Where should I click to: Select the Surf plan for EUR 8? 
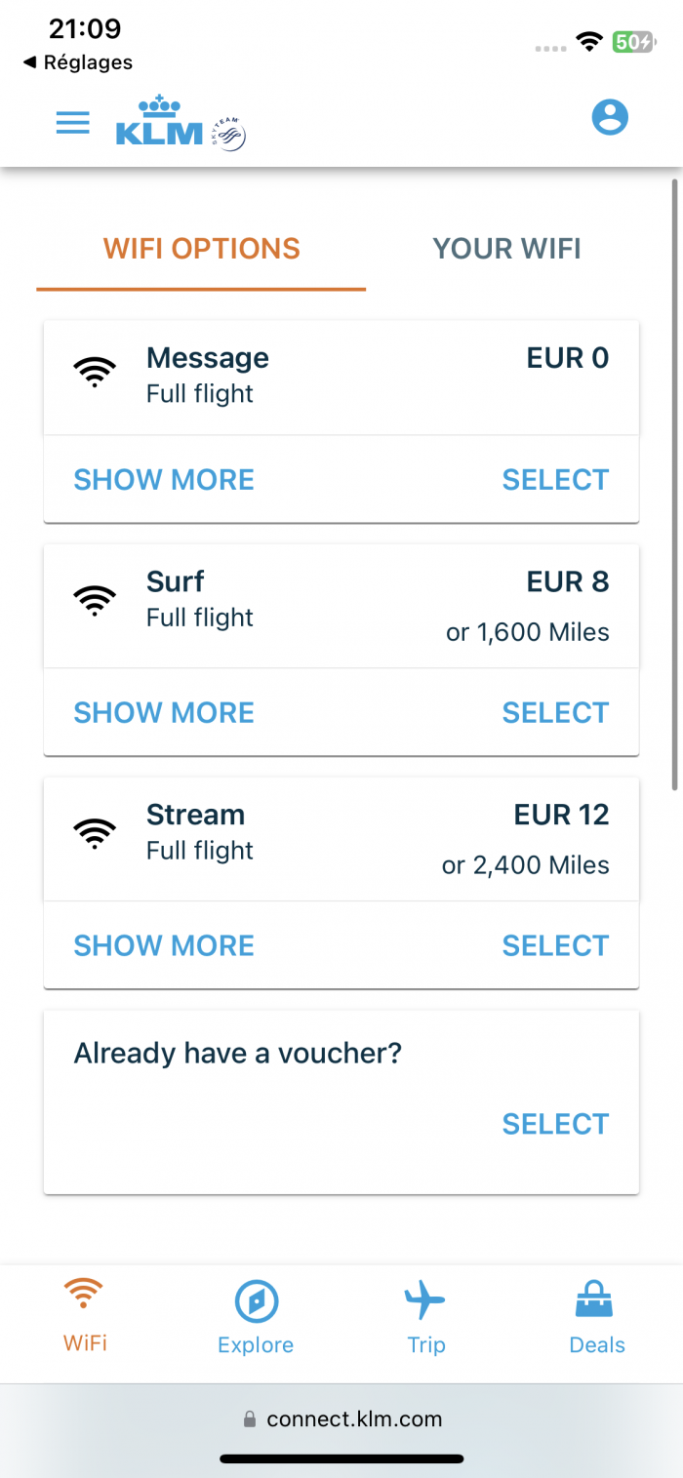555,713
